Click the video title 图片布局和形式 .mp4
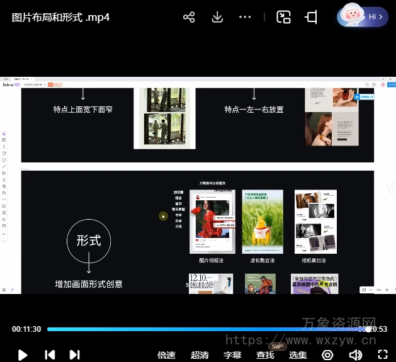The image size is (396, 362). coord(61,17)
